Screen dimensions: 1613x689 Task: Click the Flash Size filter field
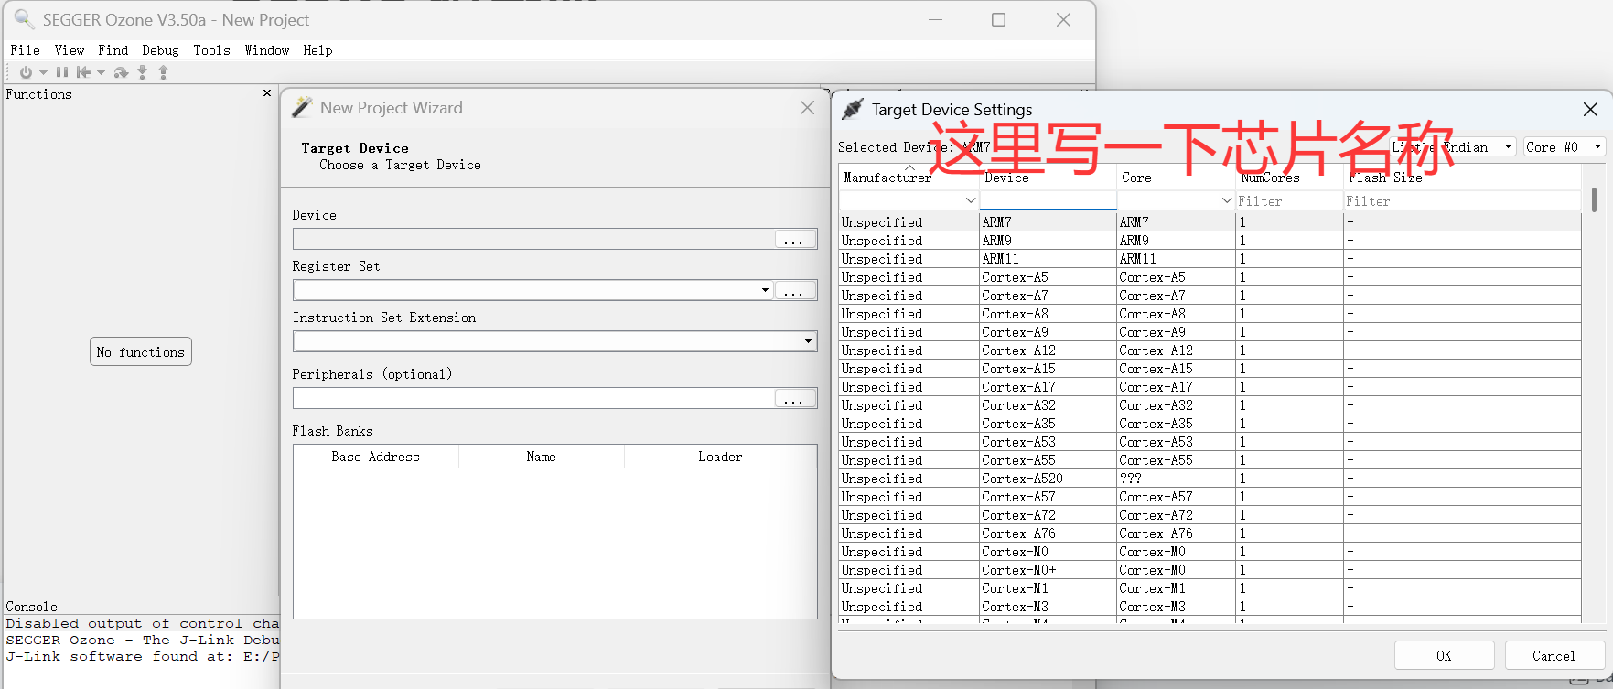point(1462,201)
